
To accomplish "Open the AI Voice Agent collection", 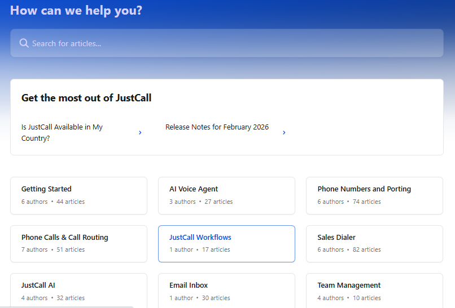I will (226, 196).
